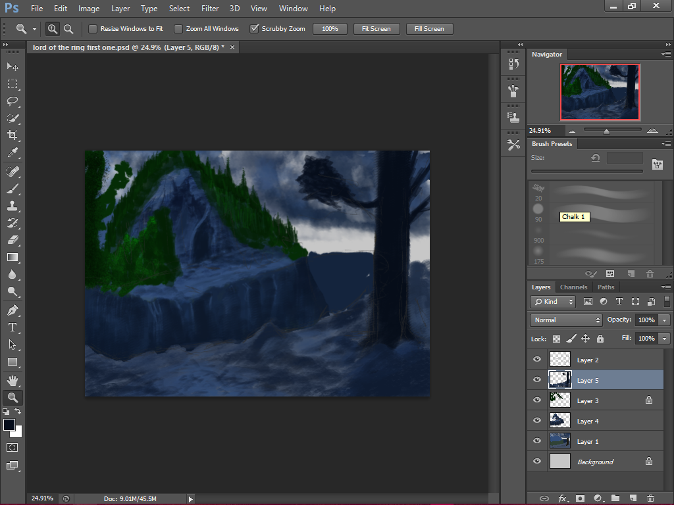The image size is (674, 505).
Task: Open the Opacity slider arrow
Action: pos(665,320)
